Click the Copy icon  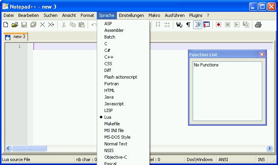pos(73,25)
